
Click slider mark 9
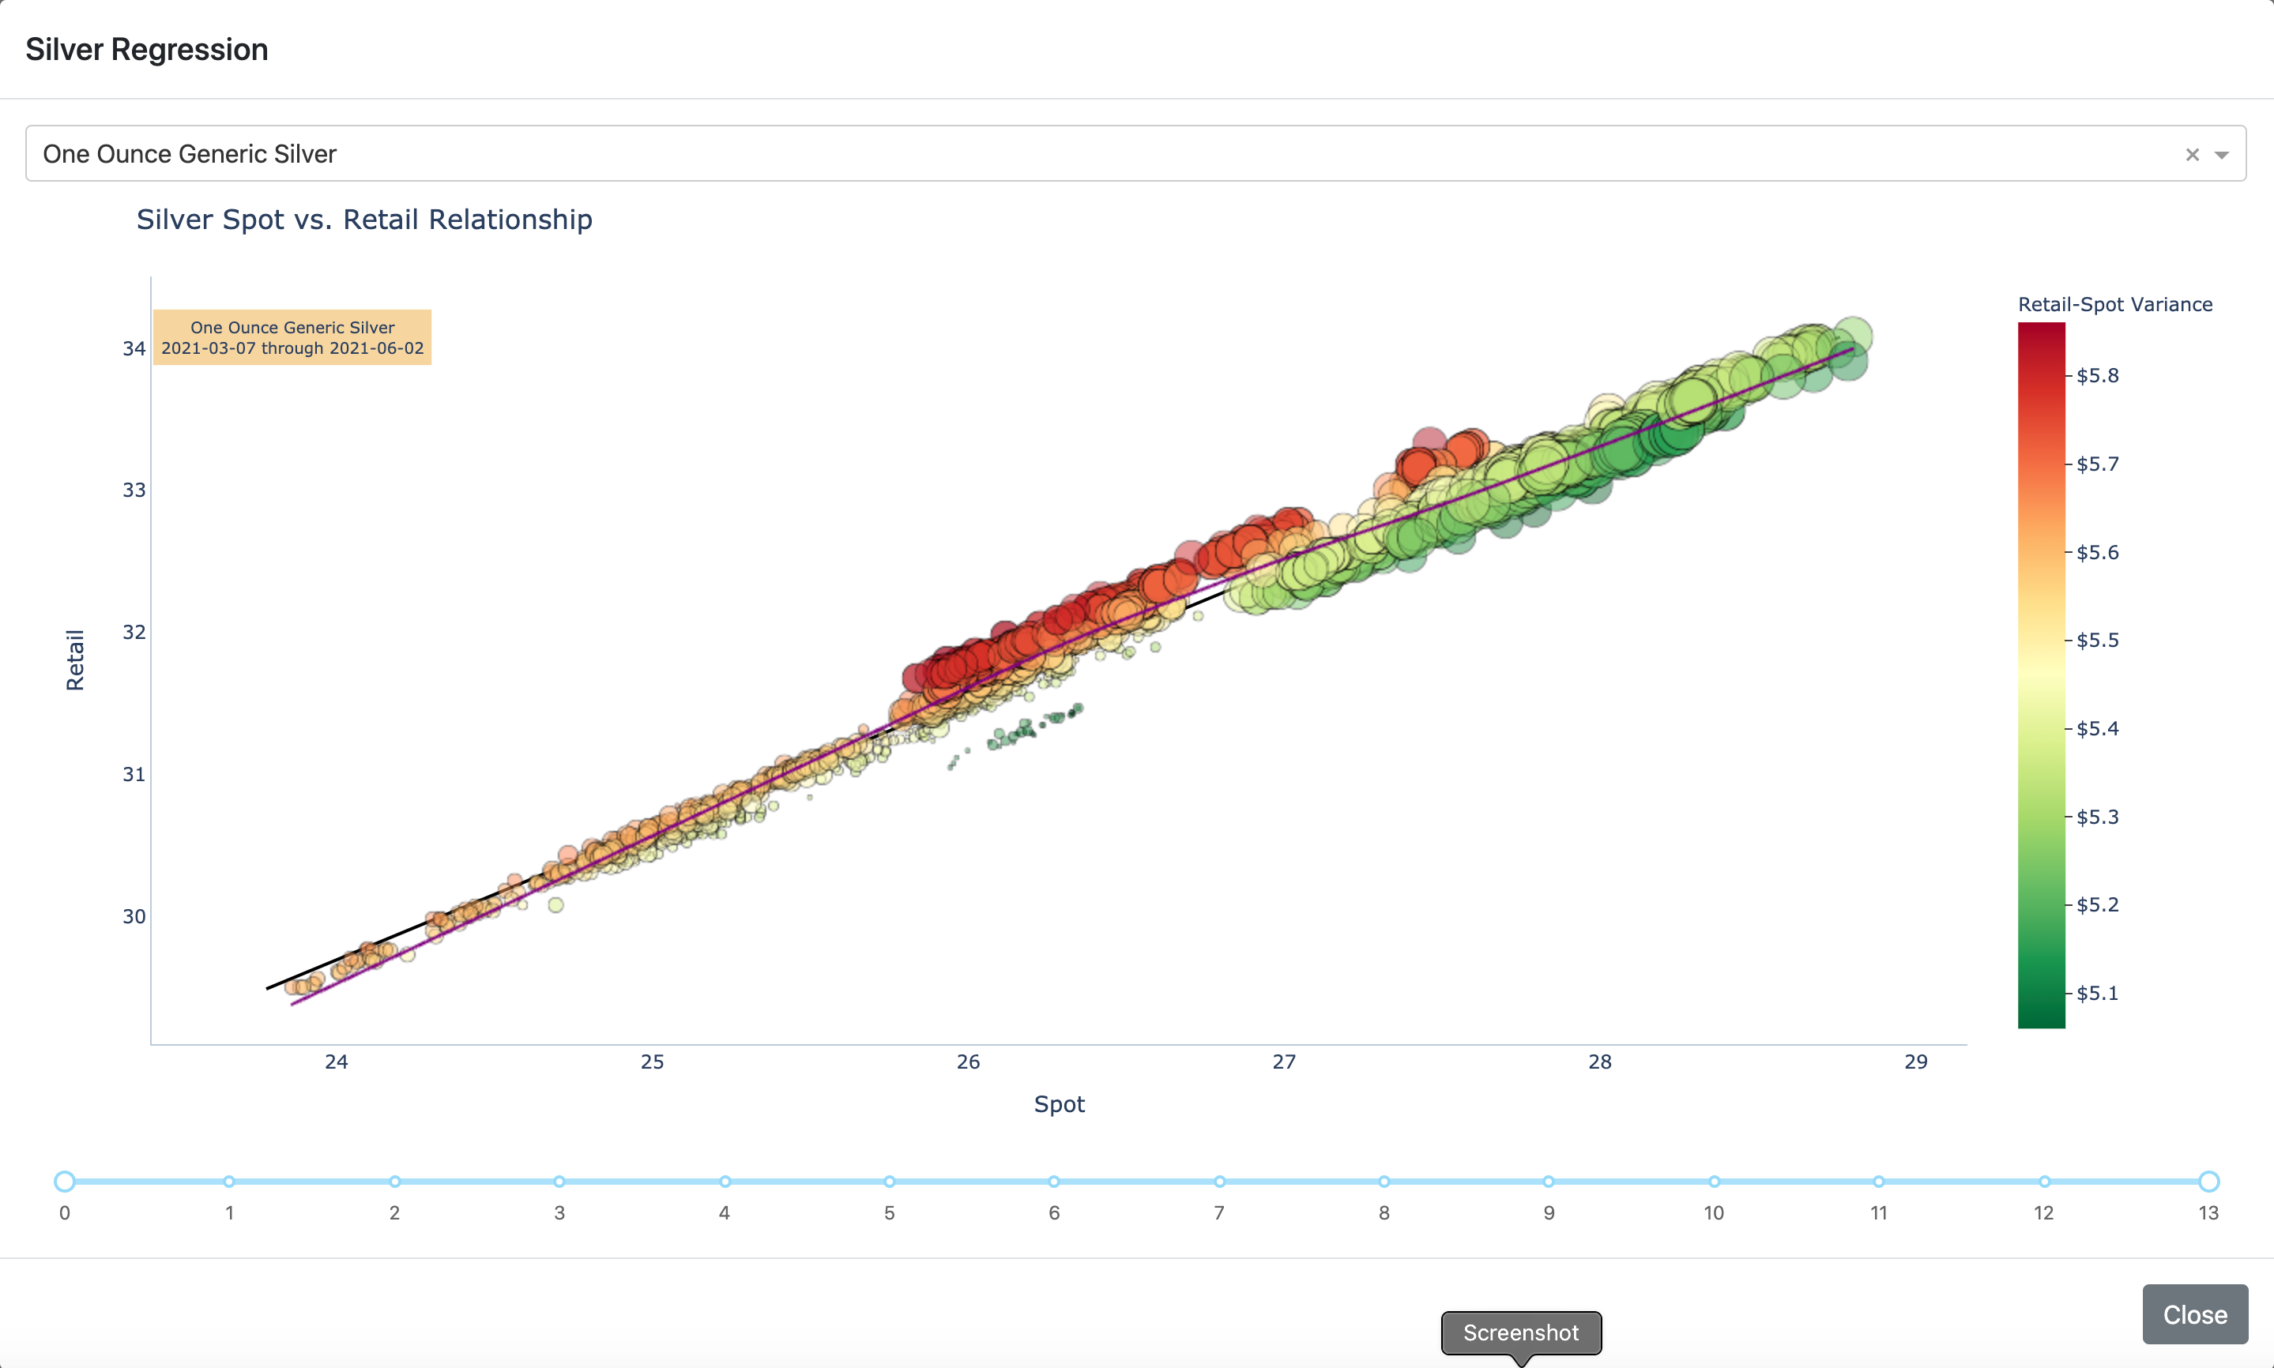coord(1549,1181)
